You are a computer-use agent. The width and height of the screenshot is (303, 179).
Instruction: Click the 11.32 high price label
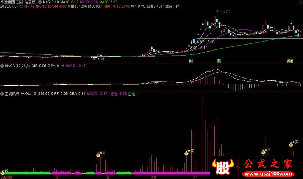point(225,12)
